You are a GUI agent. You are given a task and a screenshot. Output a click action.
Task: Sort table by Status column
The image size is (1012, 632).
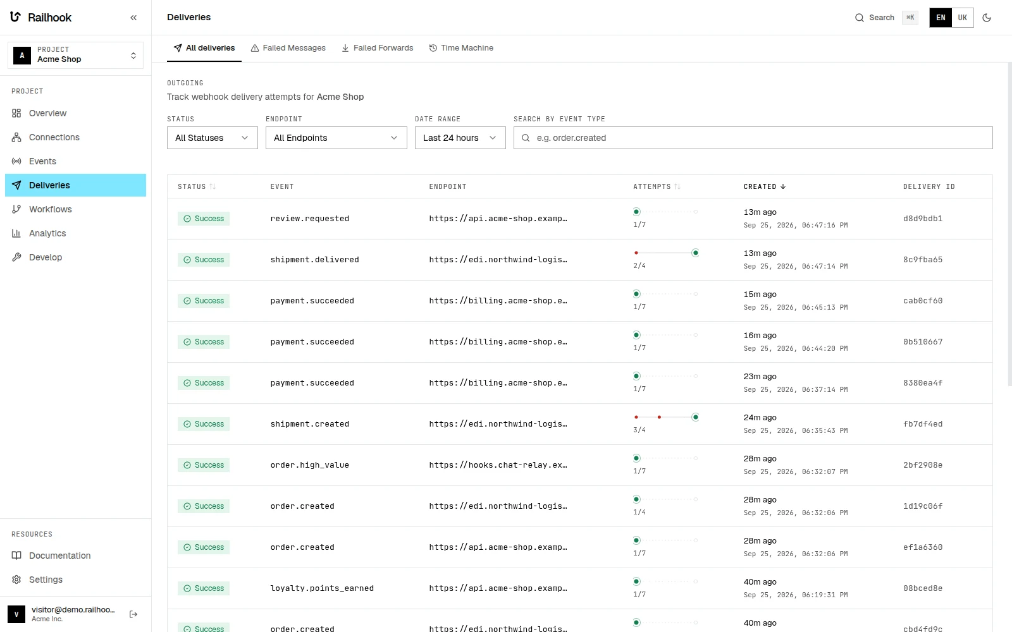click(197, 186)
